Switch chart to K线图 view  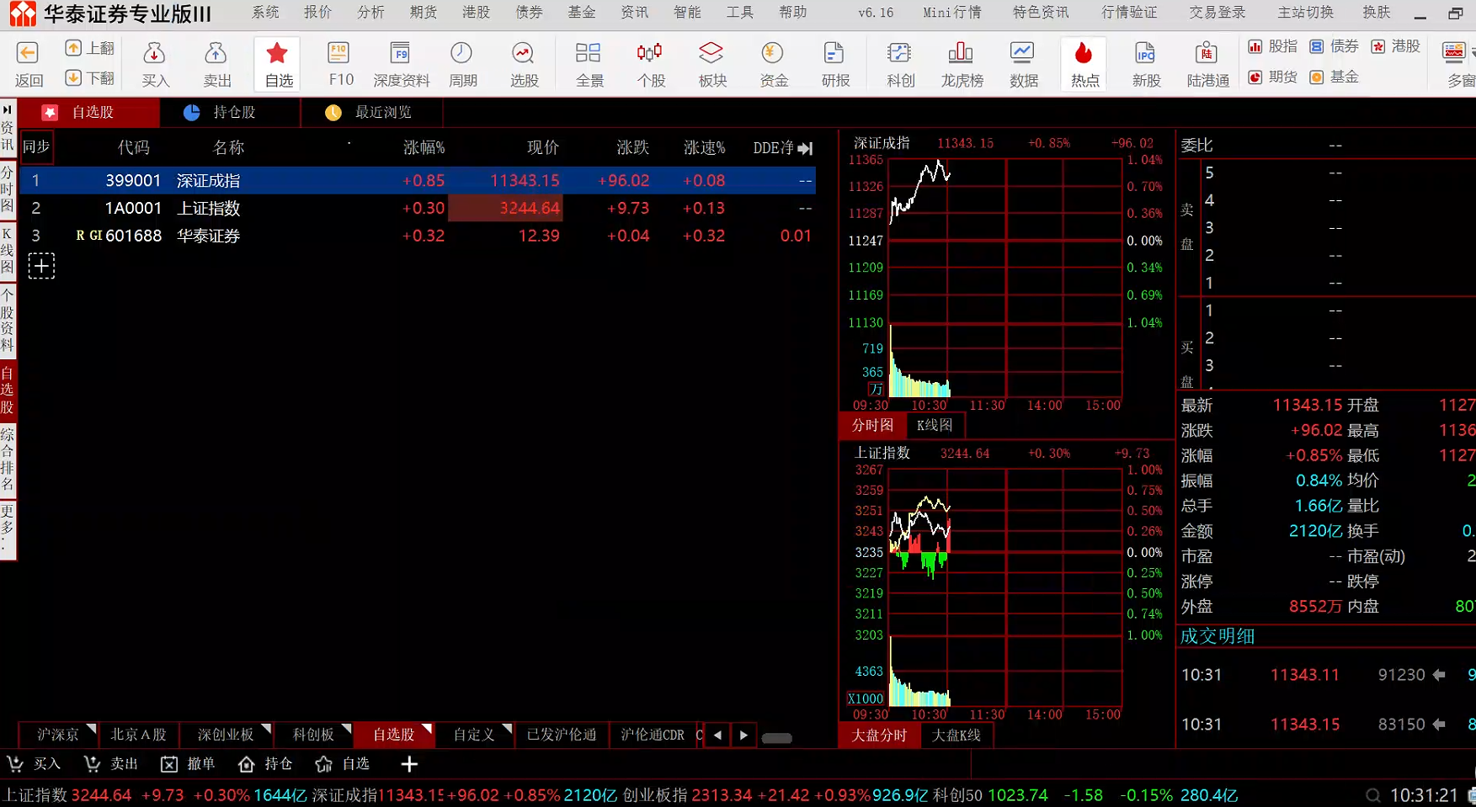[x=934, y=426]
